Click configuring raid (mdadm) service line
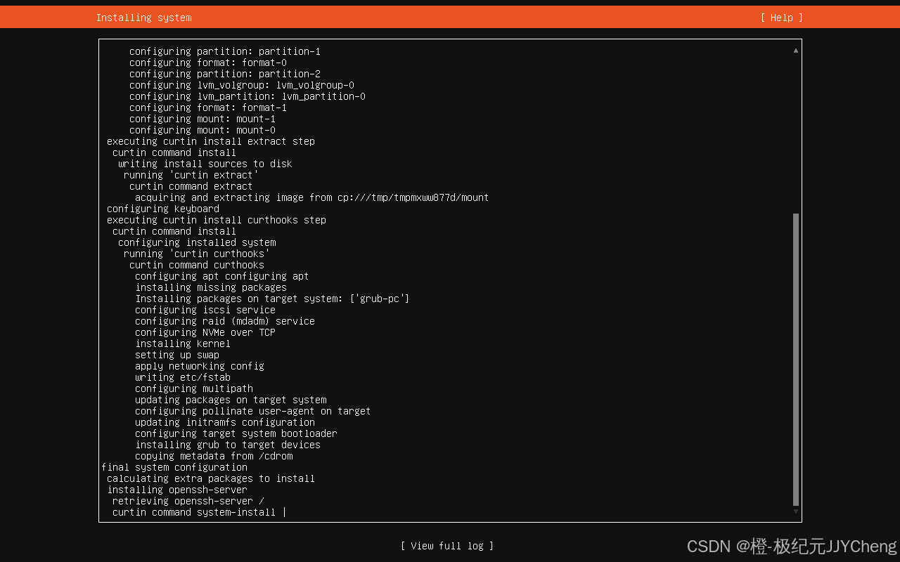The height and width of the screenshot is (562, 900). click(225, 321)
